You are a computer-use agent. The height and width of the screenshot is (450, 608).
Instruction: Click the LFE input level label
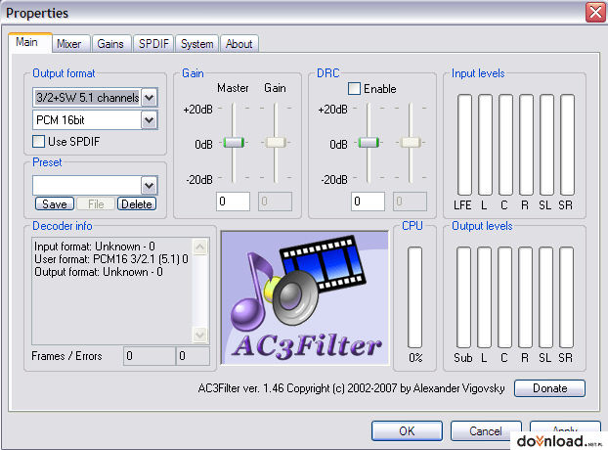tap(462, 205)
